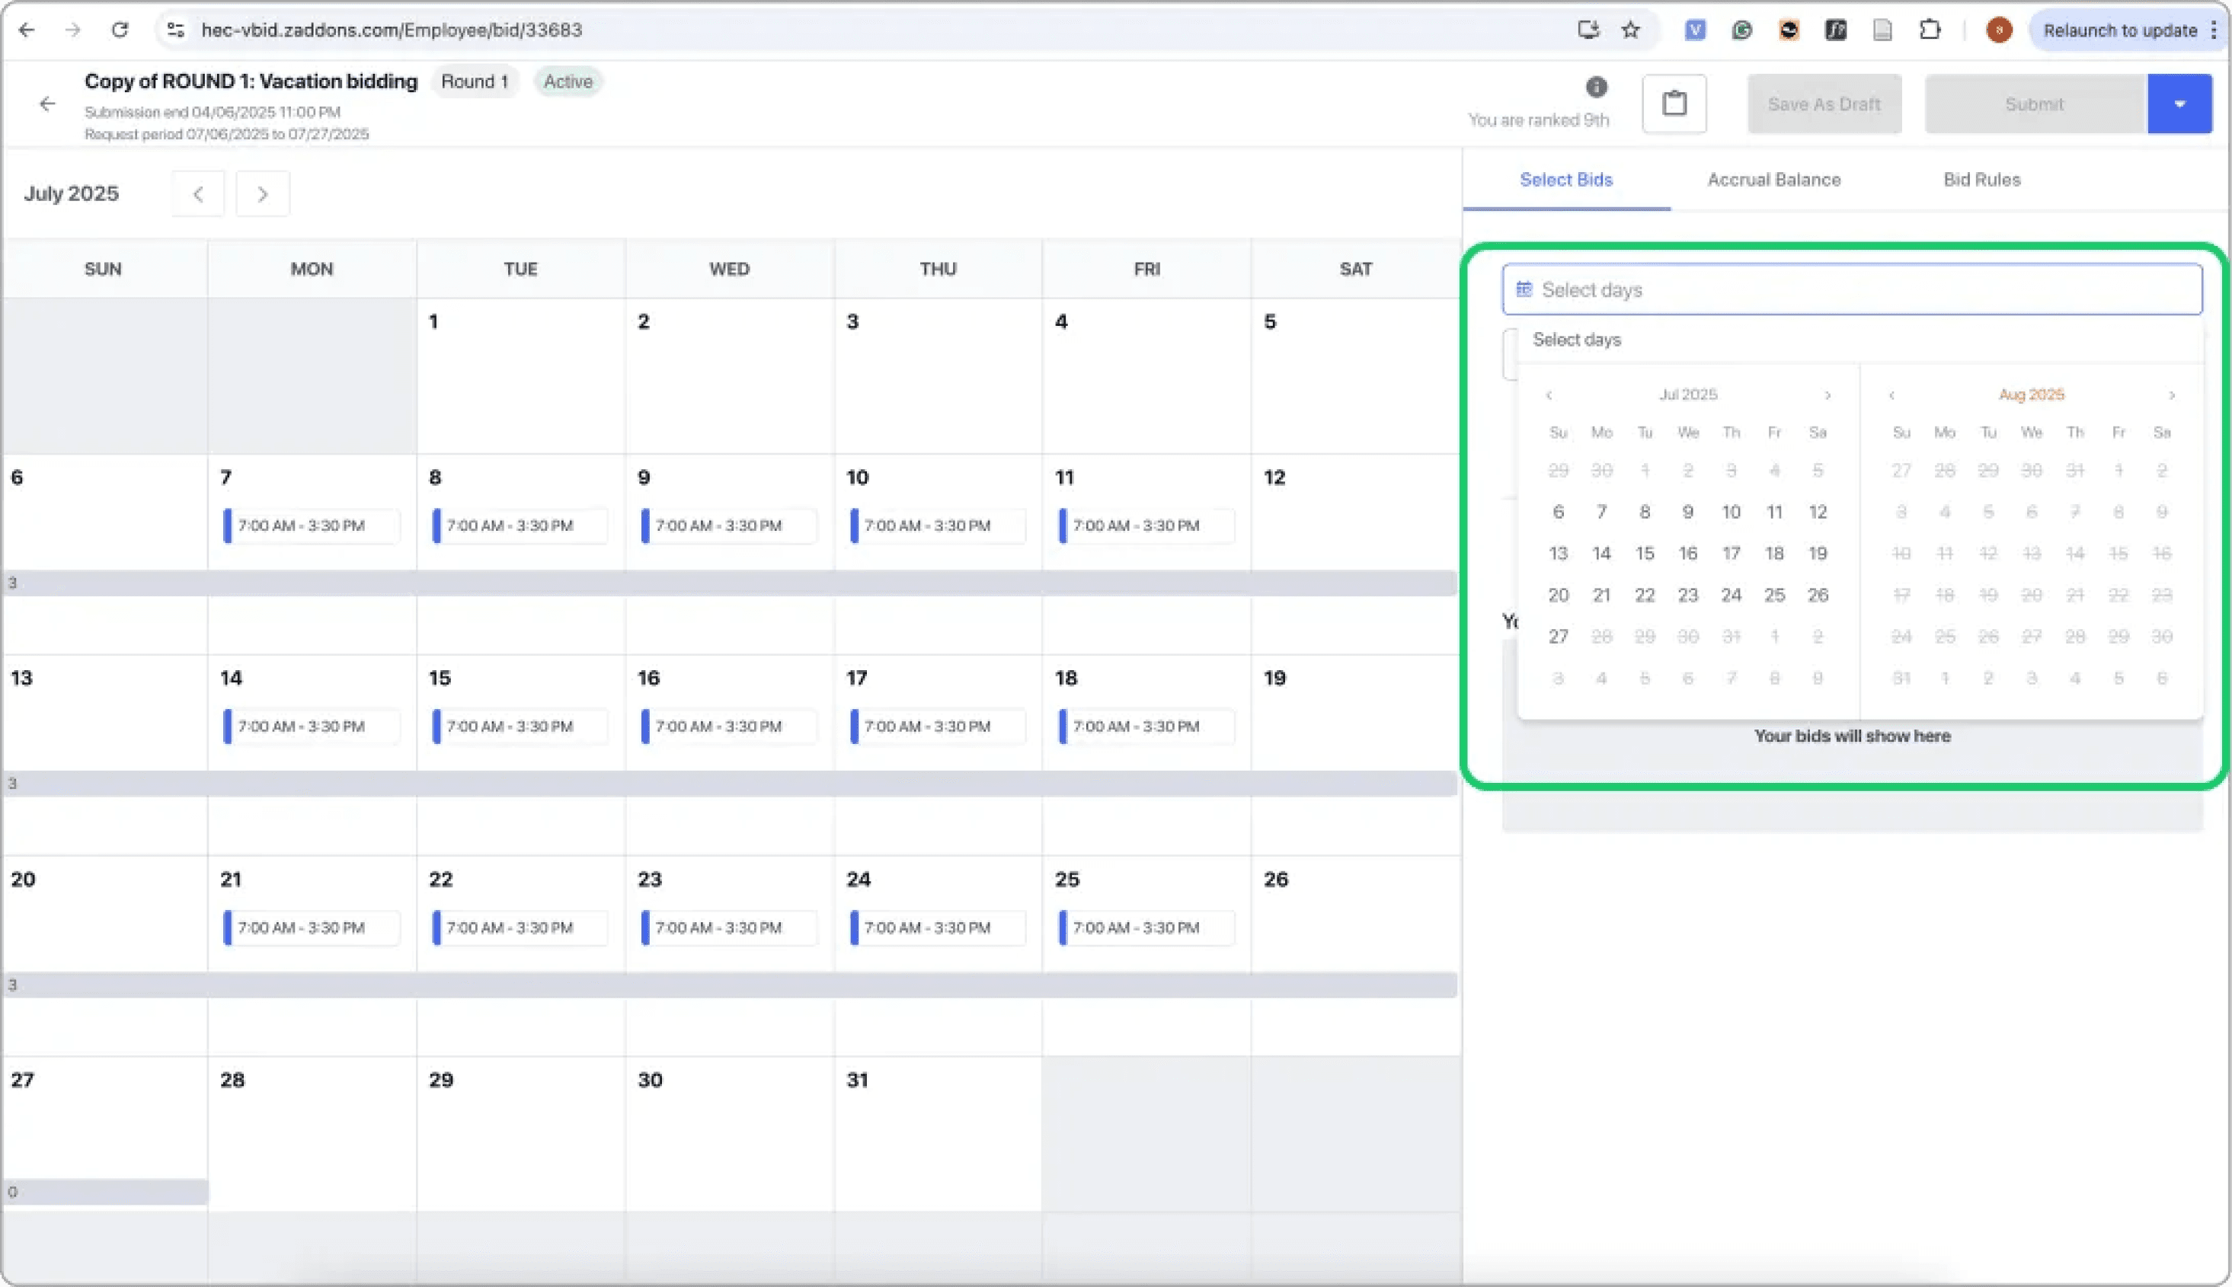The width and height of the screenshot is (2232, 1287).
Task: Click the Save As Draft button
Action: 1824,104
